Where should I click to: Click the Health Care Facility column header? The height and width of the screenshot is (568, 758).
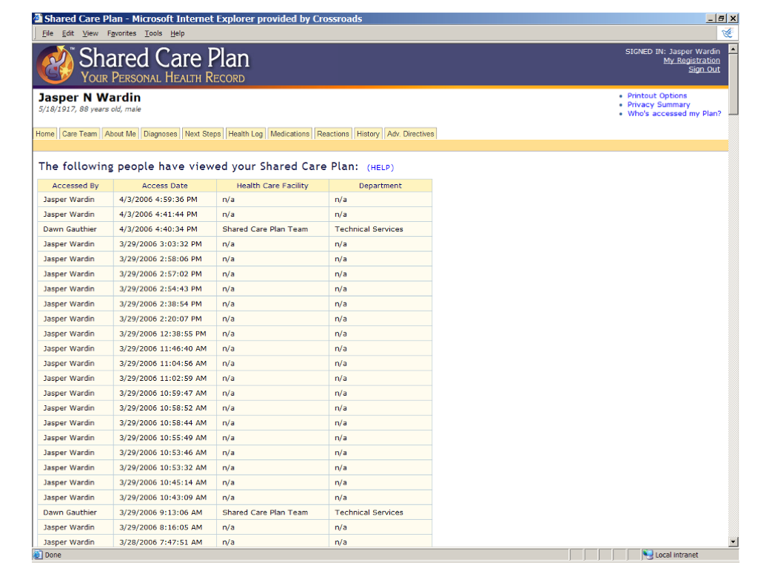coord(272,186)
